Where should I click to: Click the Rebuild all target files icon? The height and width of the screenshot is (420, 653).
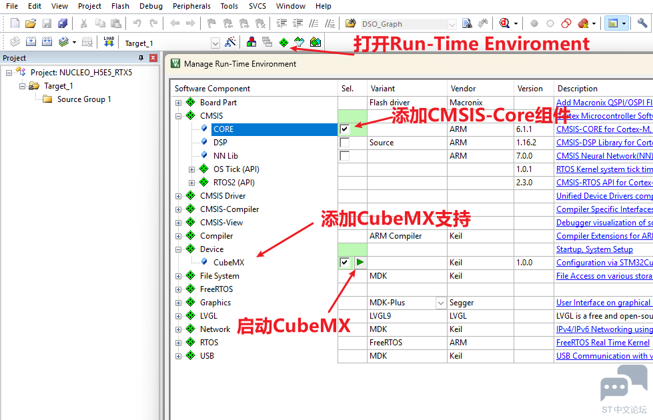coord(47,42)
